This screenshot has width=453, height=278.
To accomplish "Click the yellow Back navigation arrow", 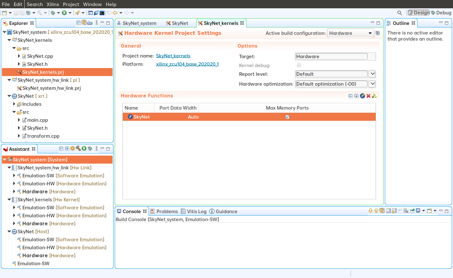I will pyautogui.click(x=115, y=13).
